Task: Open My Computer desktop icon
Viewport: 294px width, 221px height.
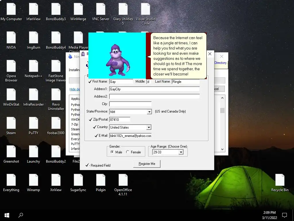Action: pos(11,12)
